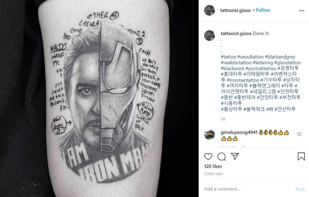309x197 pixels.
Task: Open tattooist.gisoo profile picture in header
Action: coord(210,10)
